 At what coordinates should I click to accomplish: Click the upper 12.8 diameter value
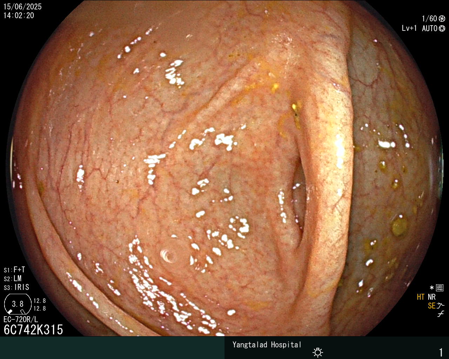(40, 301)
